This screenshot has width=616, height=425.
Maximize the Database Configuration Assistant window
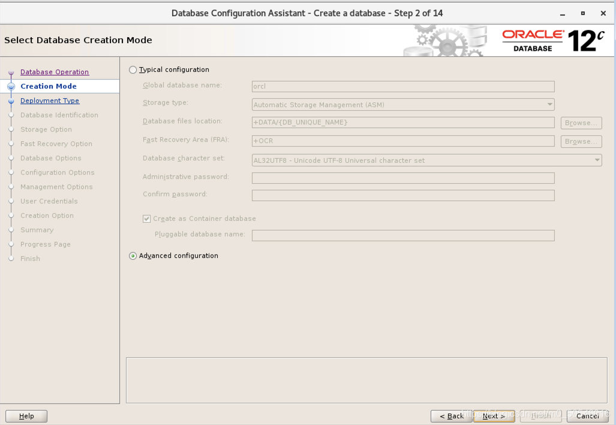[x=583, y=13]
